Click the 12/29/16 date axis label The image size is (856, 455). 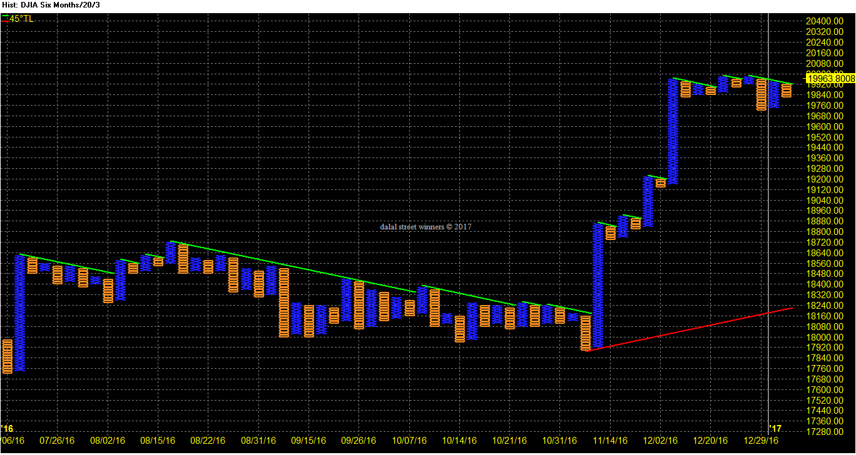(x=761, y=440)
